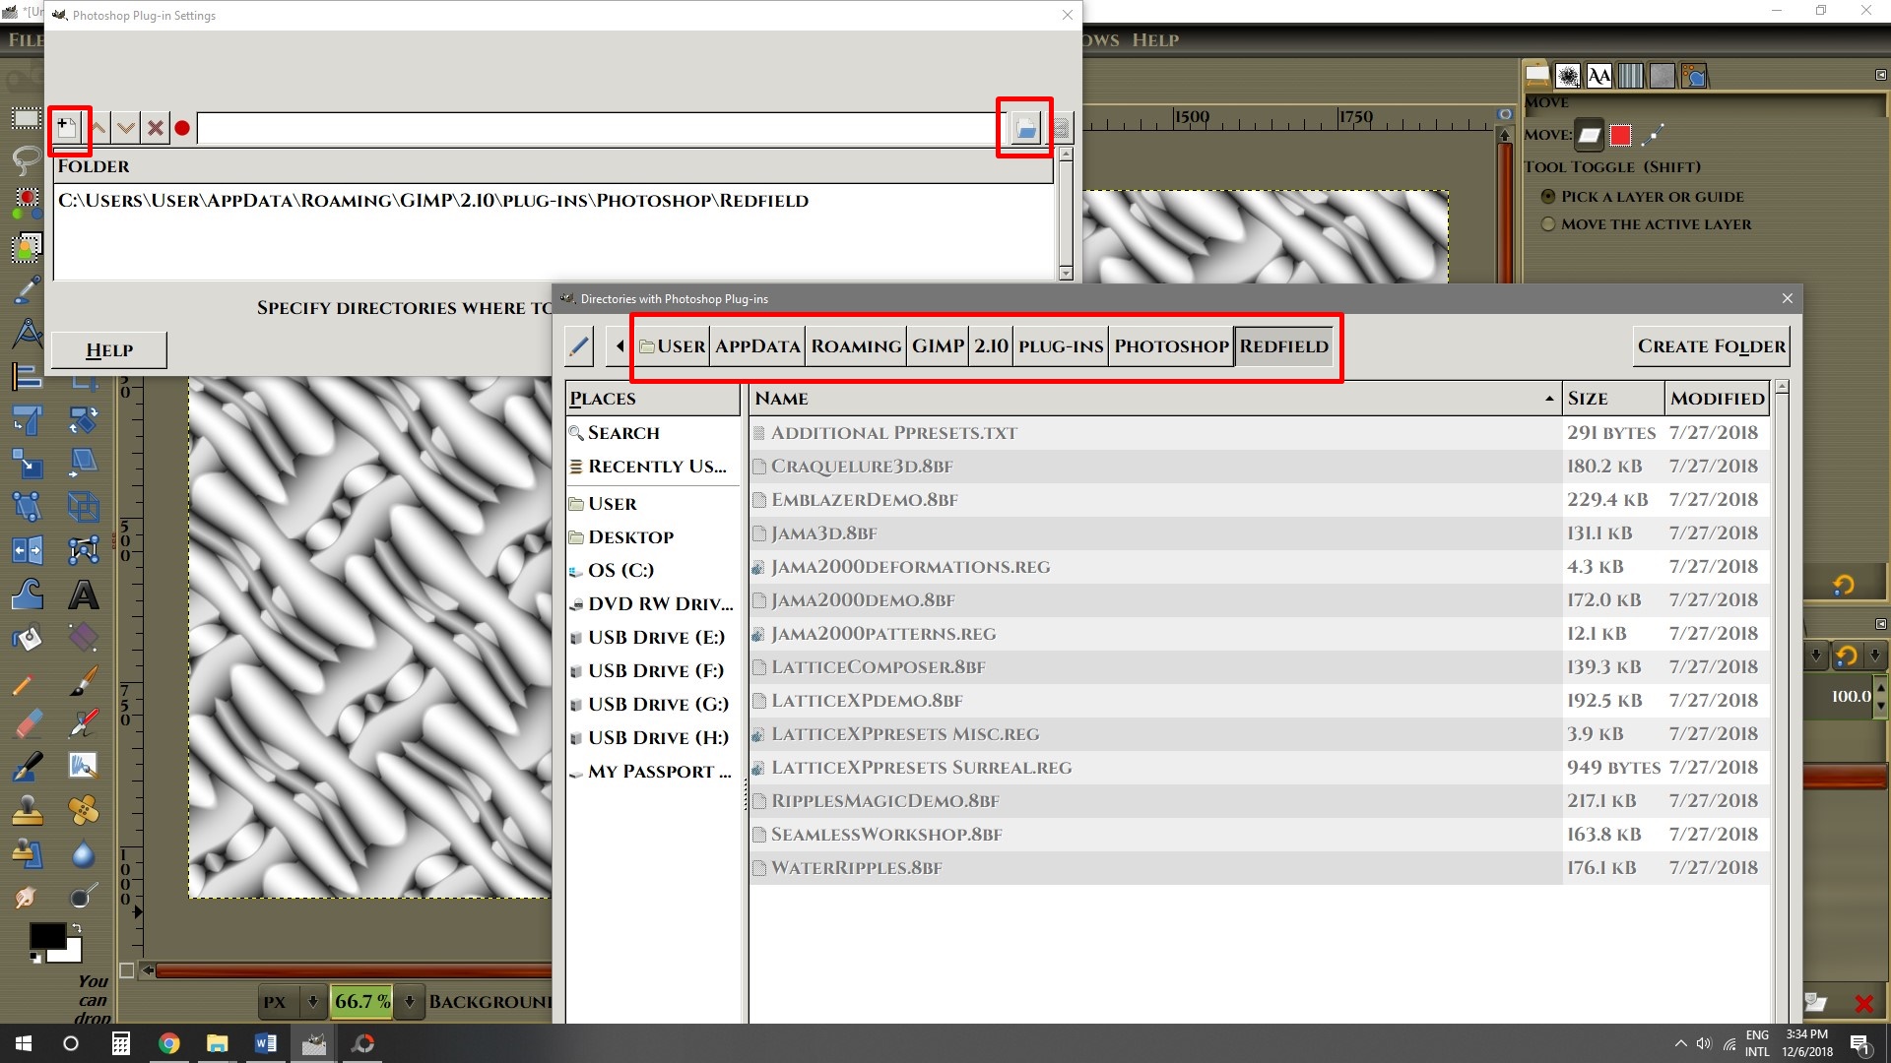
Task: Sort files by Modified column header
Action: (x=1717, y=399)
